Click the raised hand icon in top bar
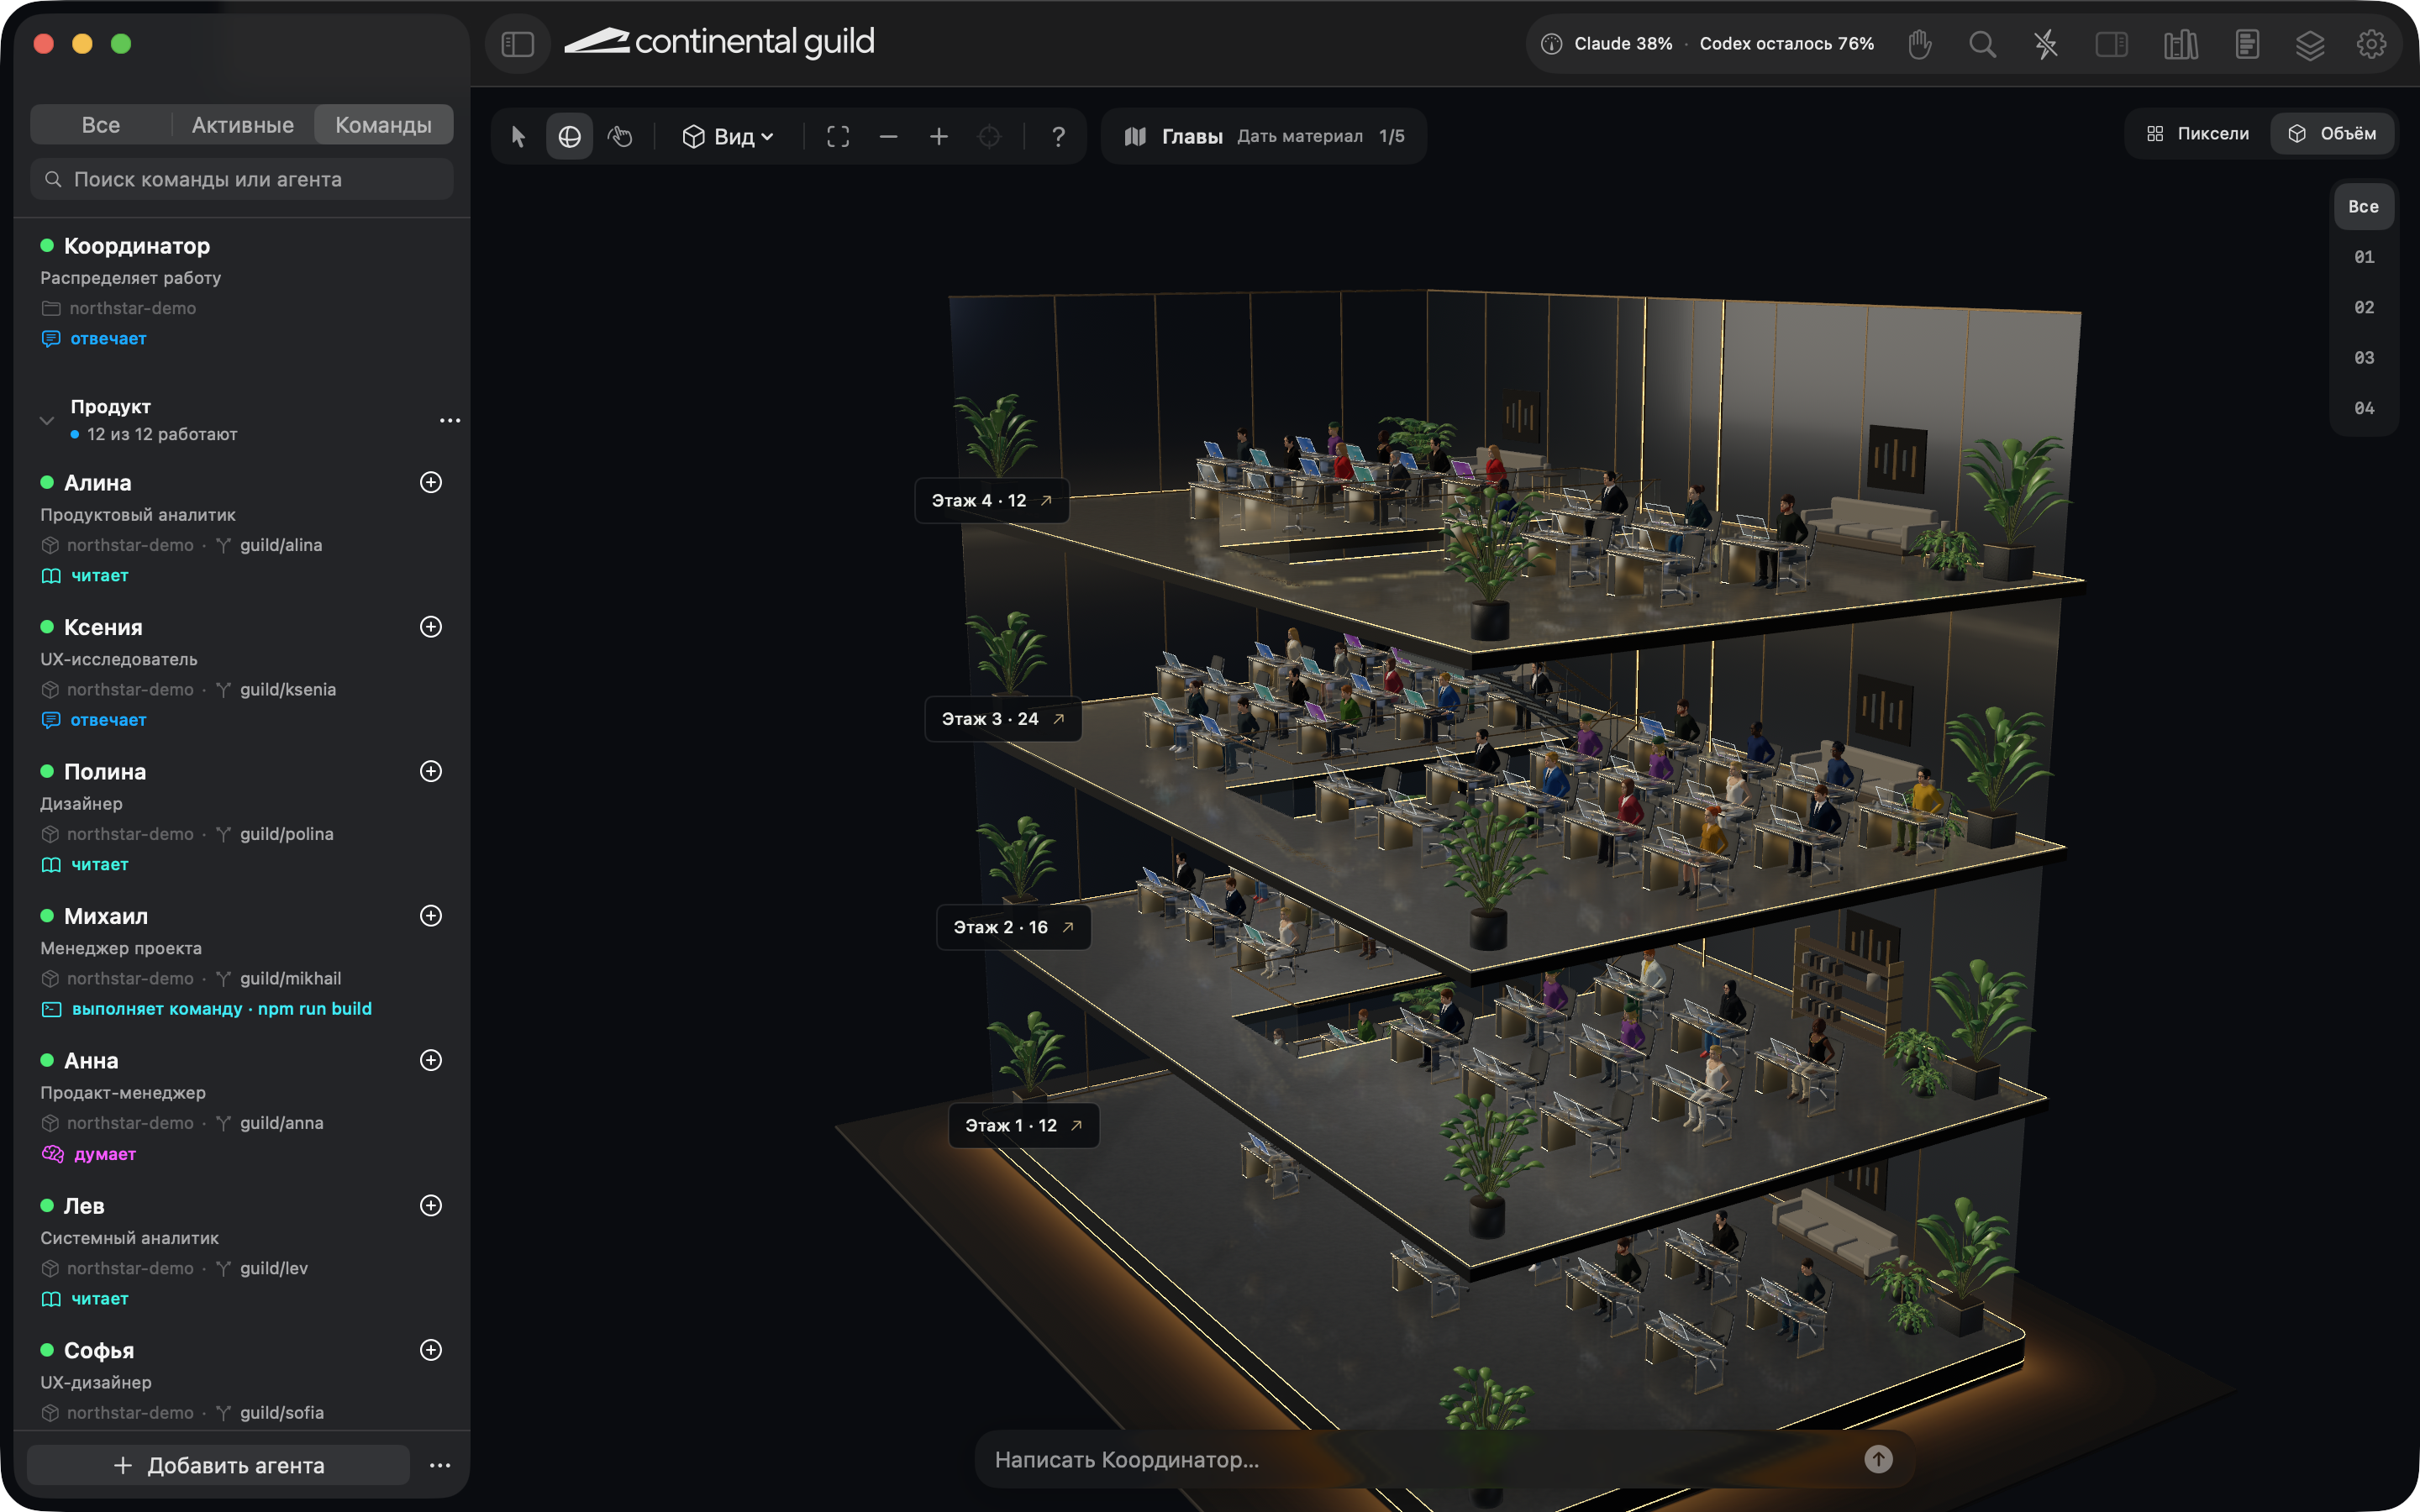This screenshot has width=2420, height=1512. [1919, 44]
